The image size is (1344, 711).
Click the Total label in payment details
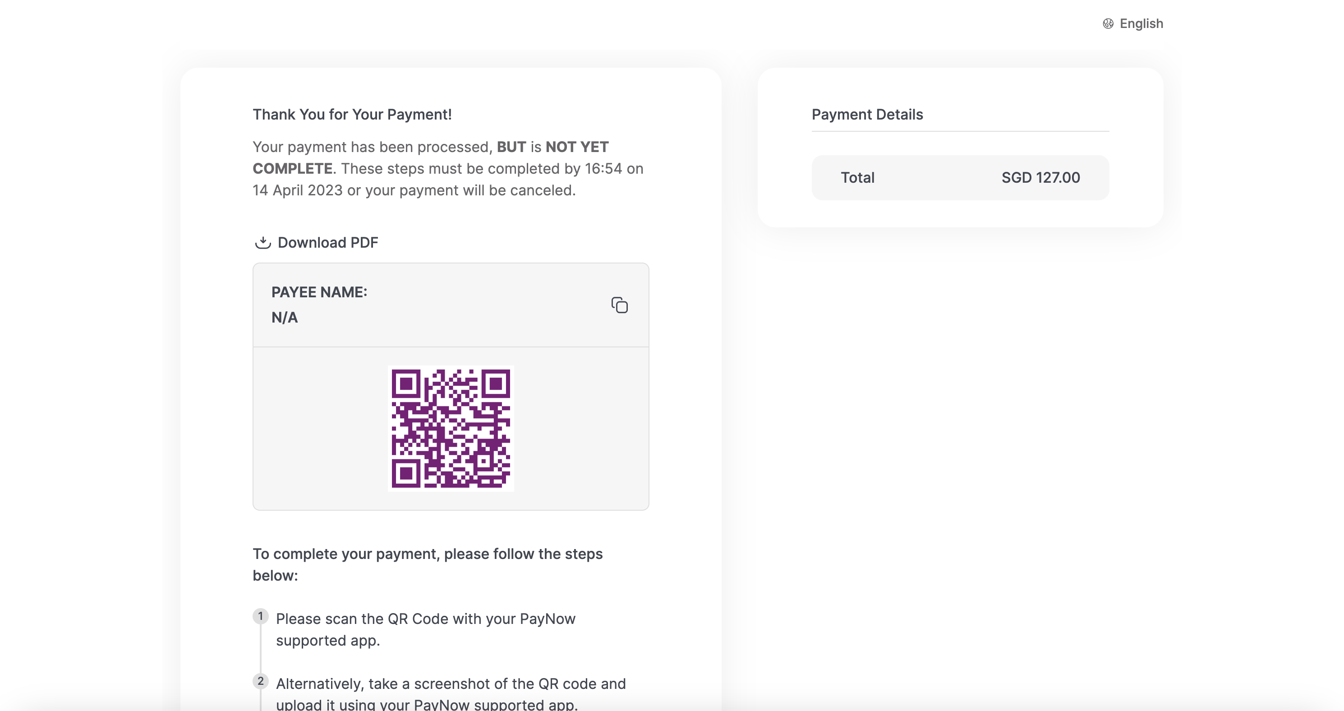[857, 177]
